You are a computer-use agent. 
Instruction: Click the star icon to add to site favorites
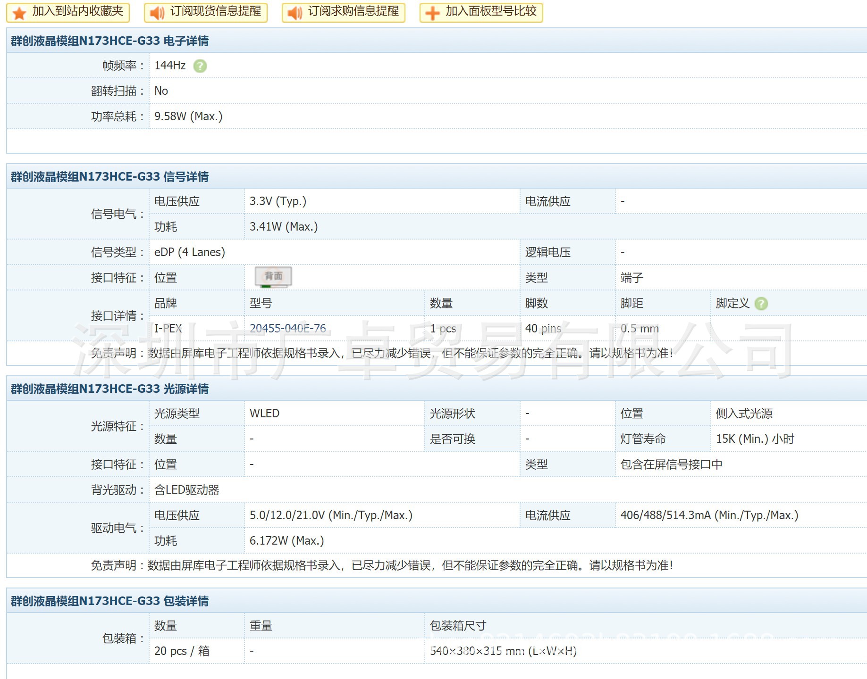(x=19, y=13)
